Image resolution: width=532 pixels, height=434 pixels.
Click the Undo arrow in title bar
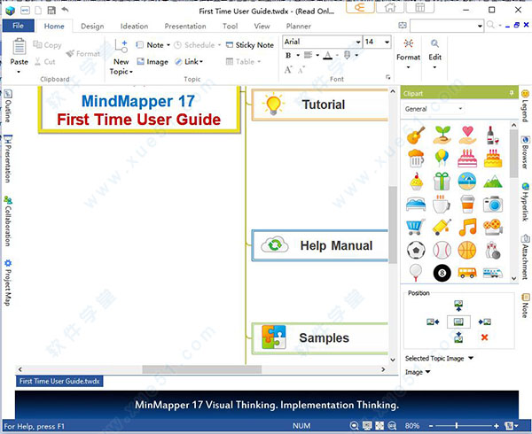65,10
